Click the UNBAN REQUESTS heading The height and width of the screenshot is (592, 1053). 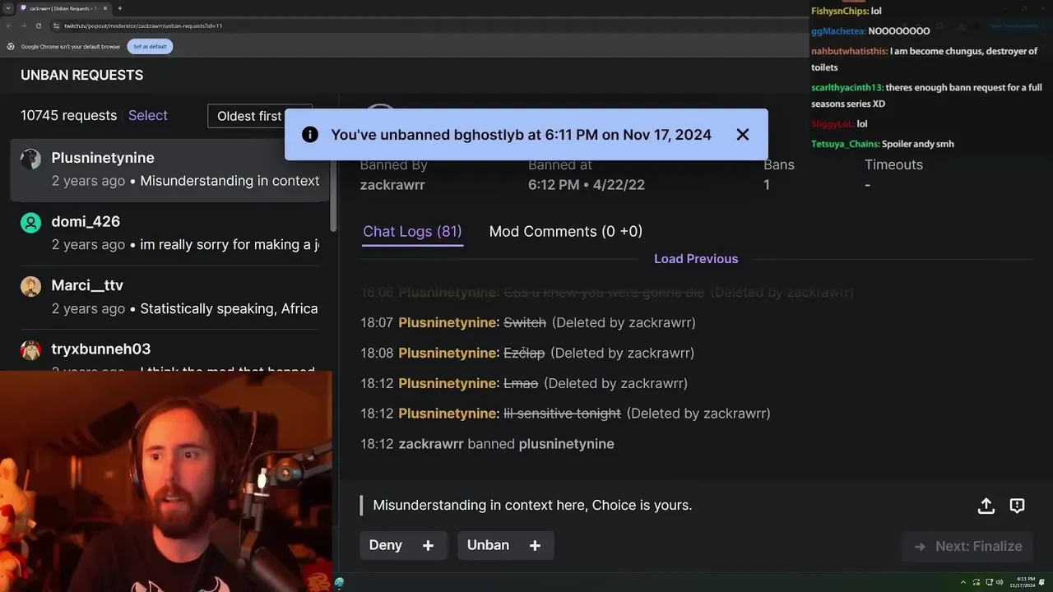(x=81, y=75)
